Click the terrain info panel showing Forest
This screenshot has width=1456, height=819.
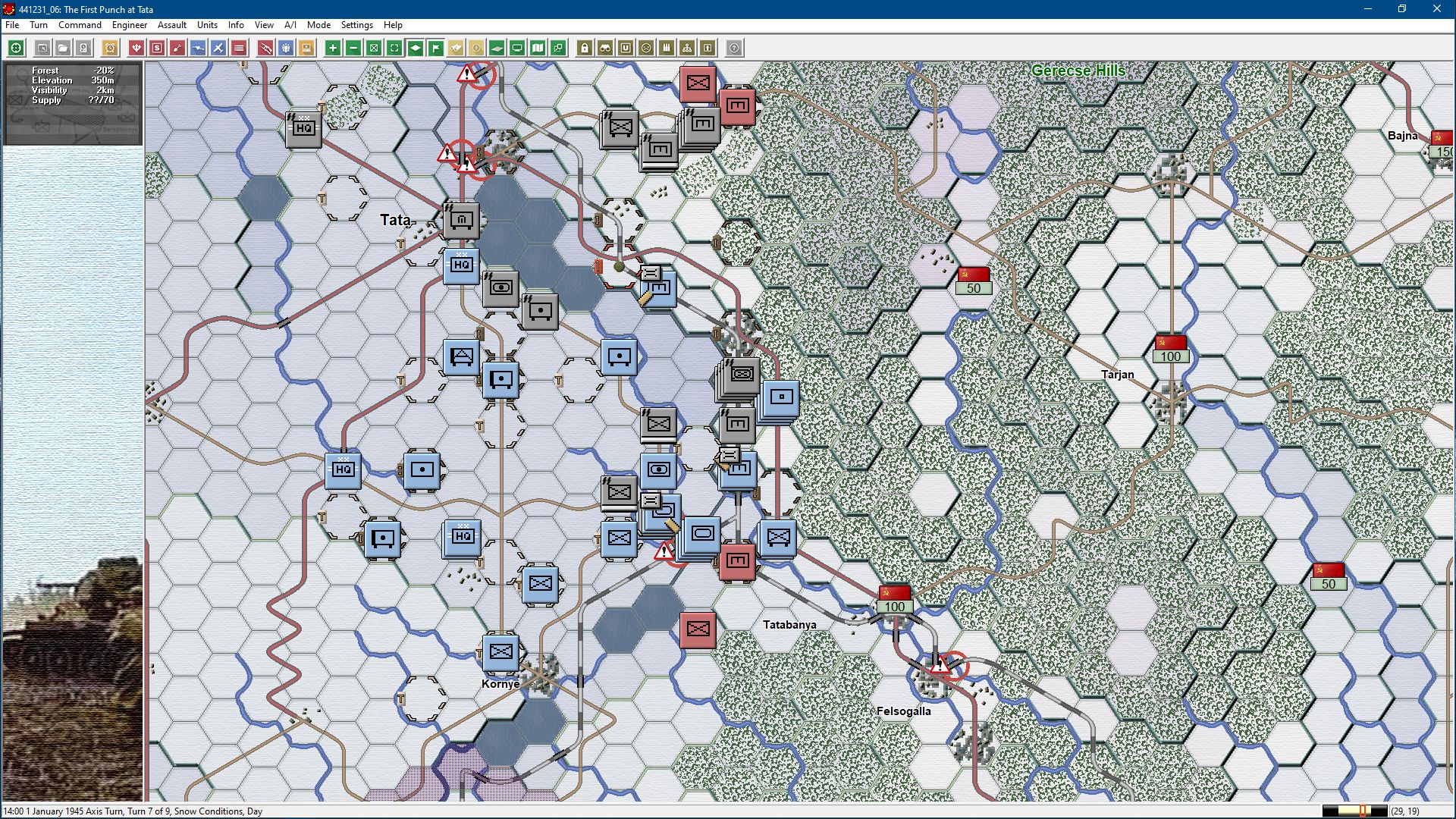(x=73, y=103)
